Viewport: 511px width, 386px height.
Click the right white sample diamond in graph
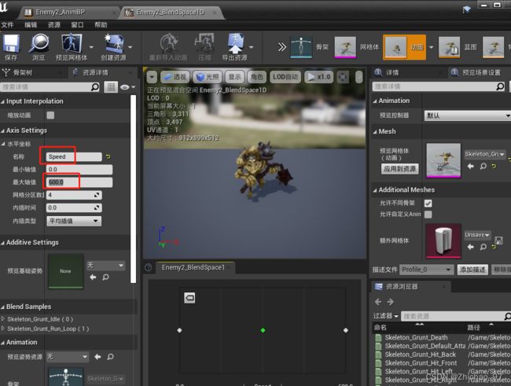point(346,330)
